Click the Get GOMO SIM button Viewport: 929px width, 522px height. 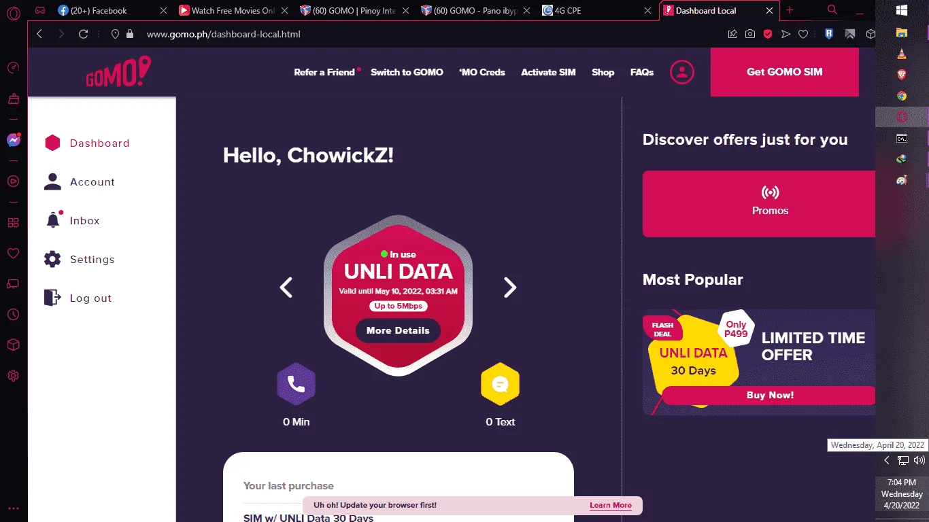coord(785,72)
